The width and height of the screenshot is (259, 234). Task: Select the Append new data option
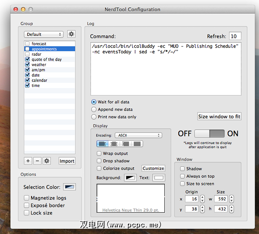94,110
